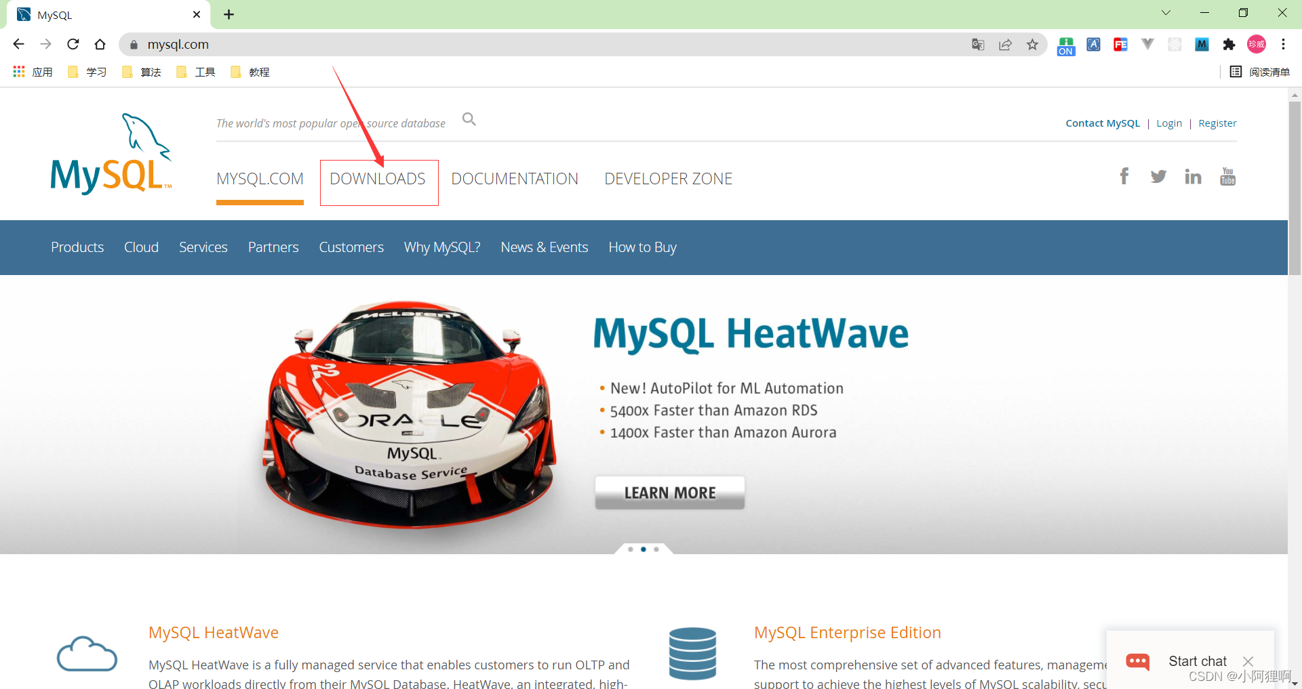Visit MySQL YouTube channel icon

tap(1227, 176)
